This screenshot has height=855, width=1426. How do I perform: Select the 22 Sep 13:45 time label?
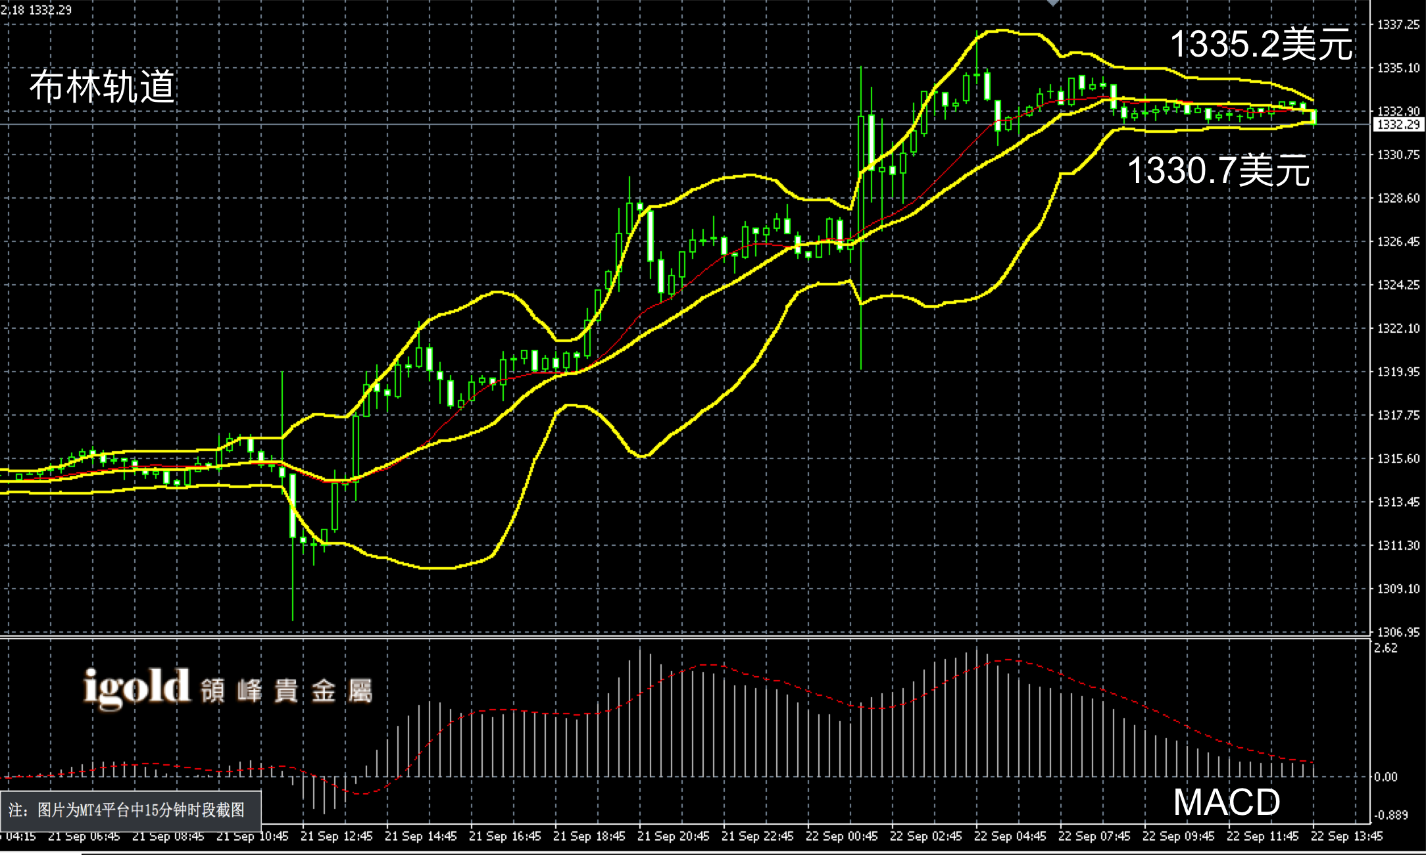pyautogui.click(x=1346, y=837)
